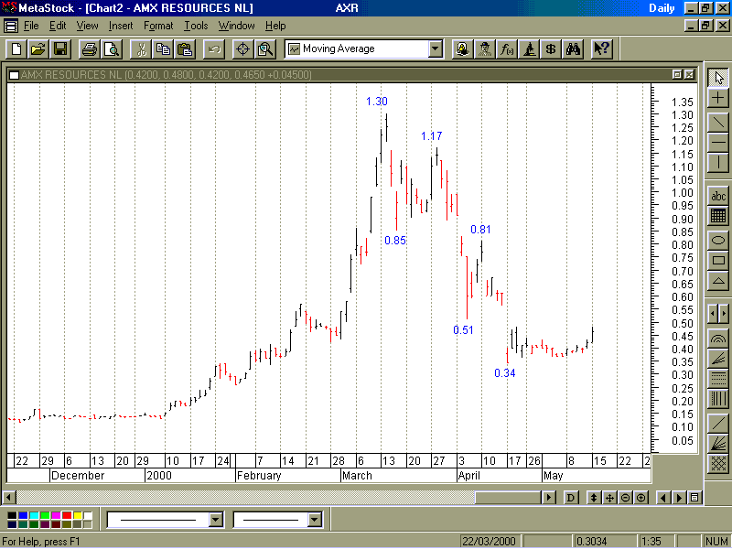Screen dimensions: 732x549
Task: Click the context Help arrow-question icon
Action: pos(601,49)
